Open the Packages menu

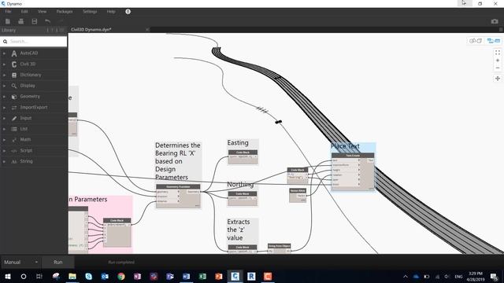pyautogui.click(x=65, y=12)
